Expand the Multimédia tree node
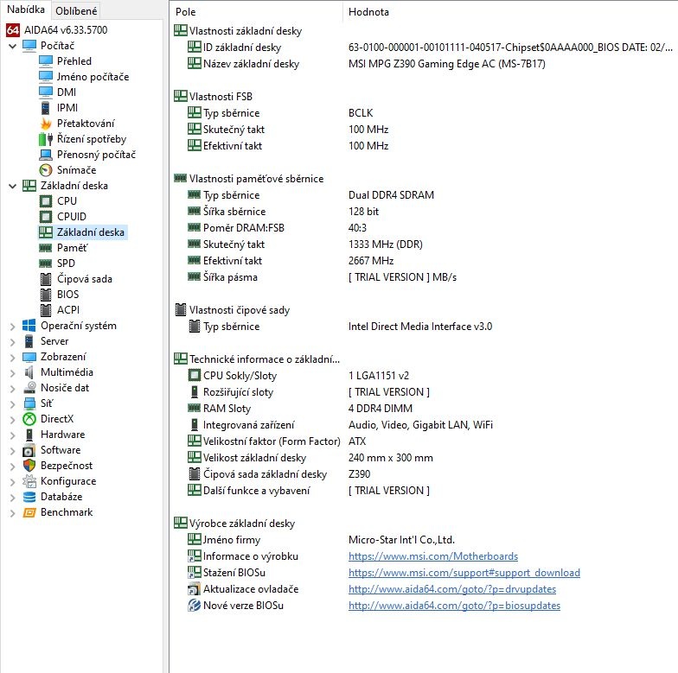Viewport: 678px width, 673px height. pyautogui.click(x=12, y=372)
